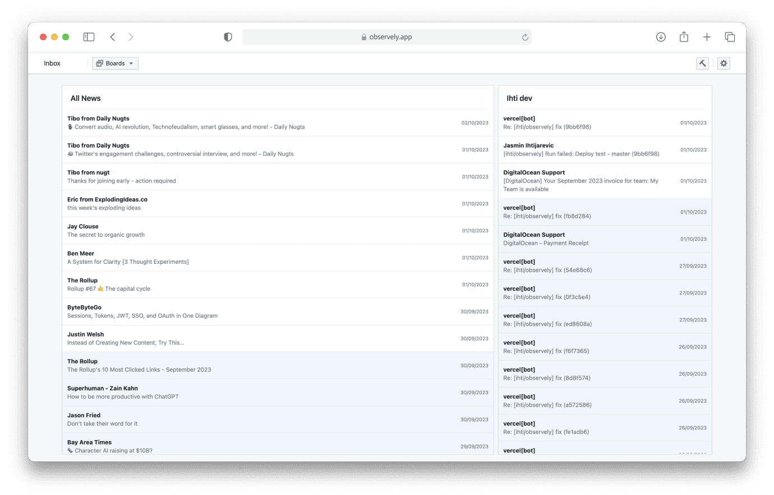
Task: Open the hammer tools icon
Action: pos(702,63)
